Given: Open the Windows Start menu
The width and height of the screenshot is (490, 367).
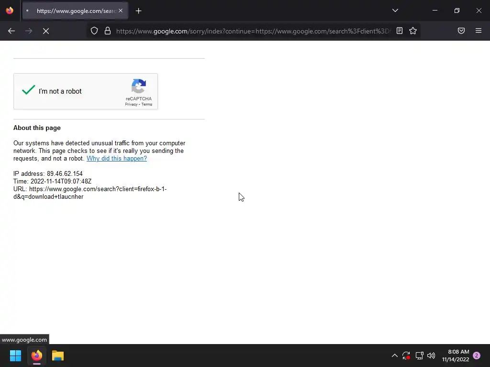Looking at the screenshot, I should (15, 356).
